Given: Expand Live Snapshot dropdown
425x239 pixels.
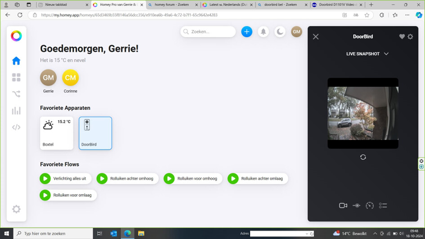Looking at the screenshot, I should (x=367, y=54).
